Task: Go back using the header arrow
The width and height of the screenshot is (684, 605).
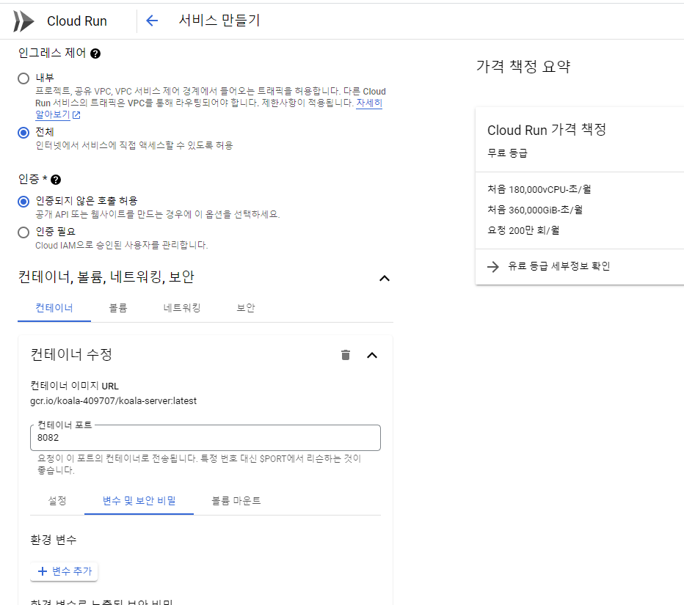Action: point(152,21)
